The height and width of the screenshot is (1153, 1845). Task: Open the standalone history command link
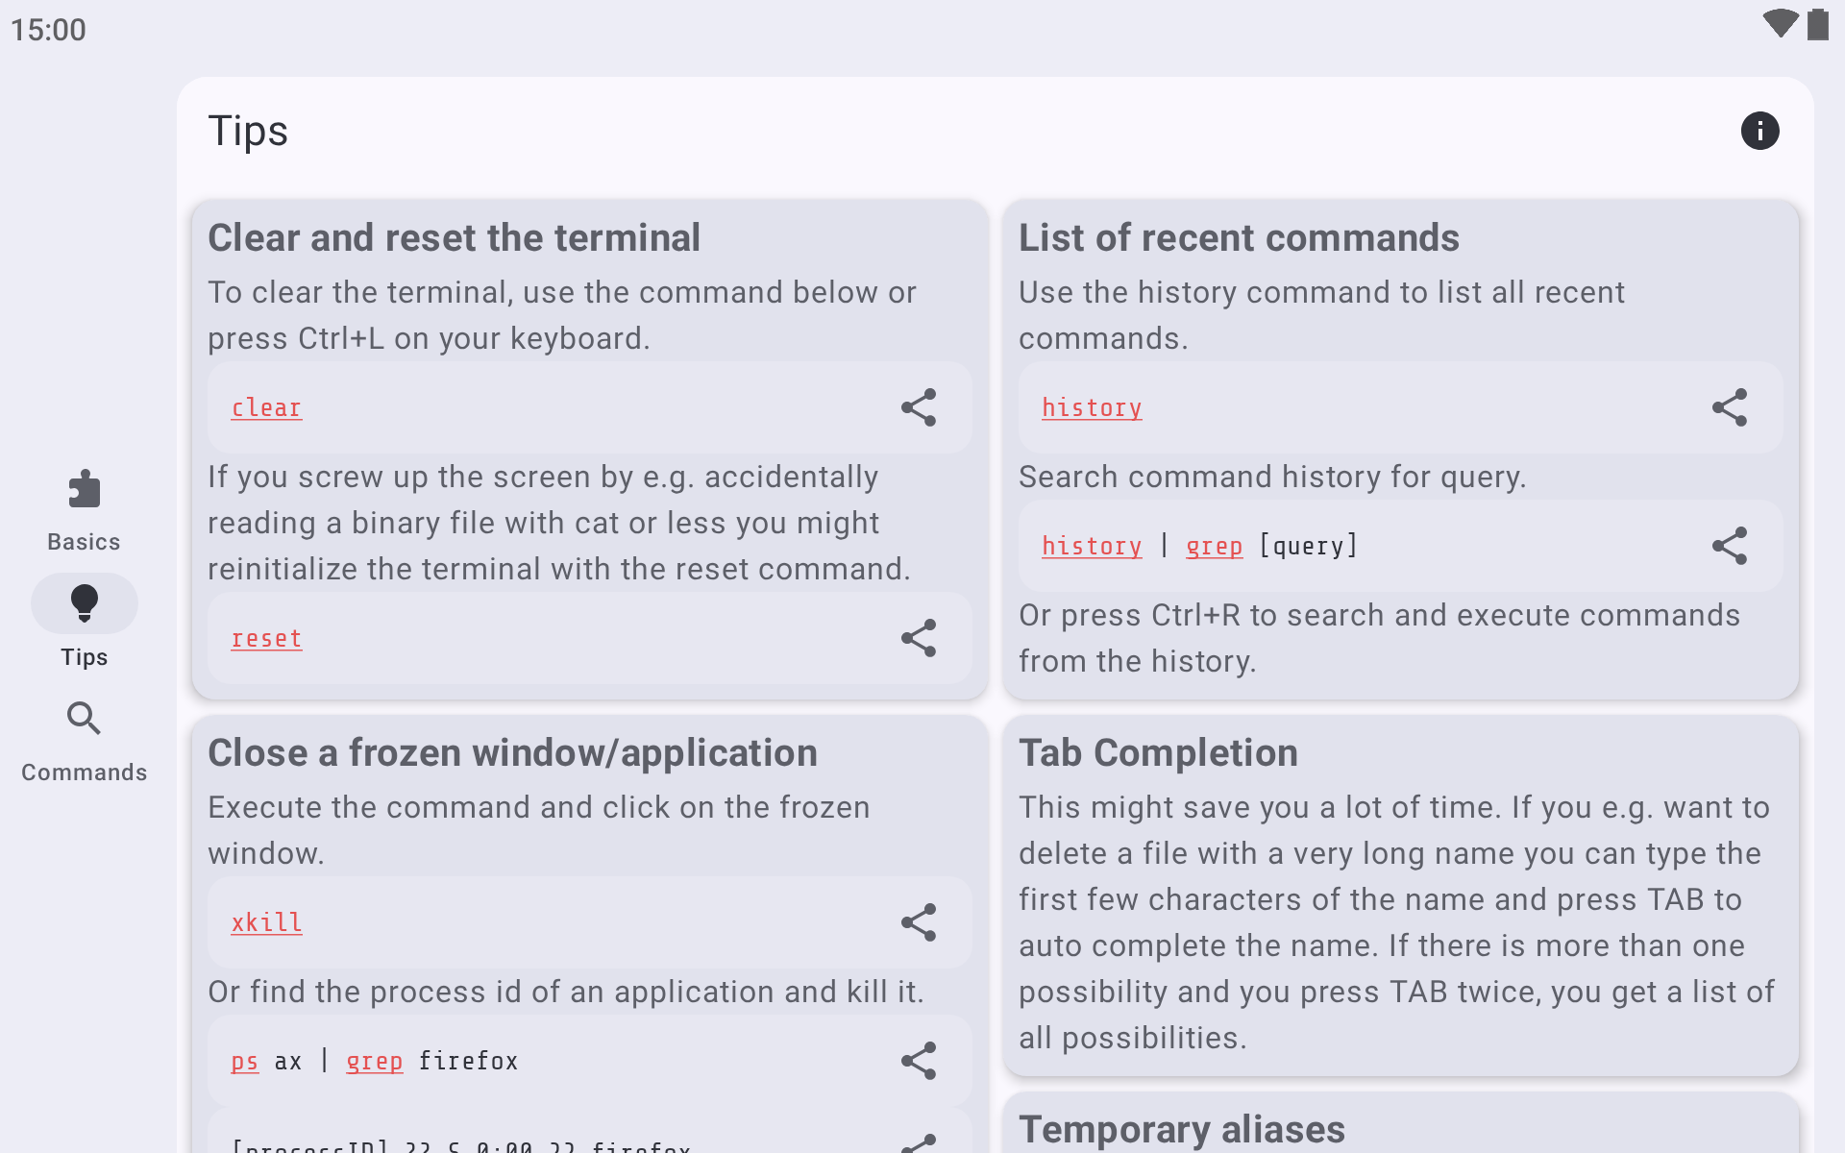[x=1093, y=408]
